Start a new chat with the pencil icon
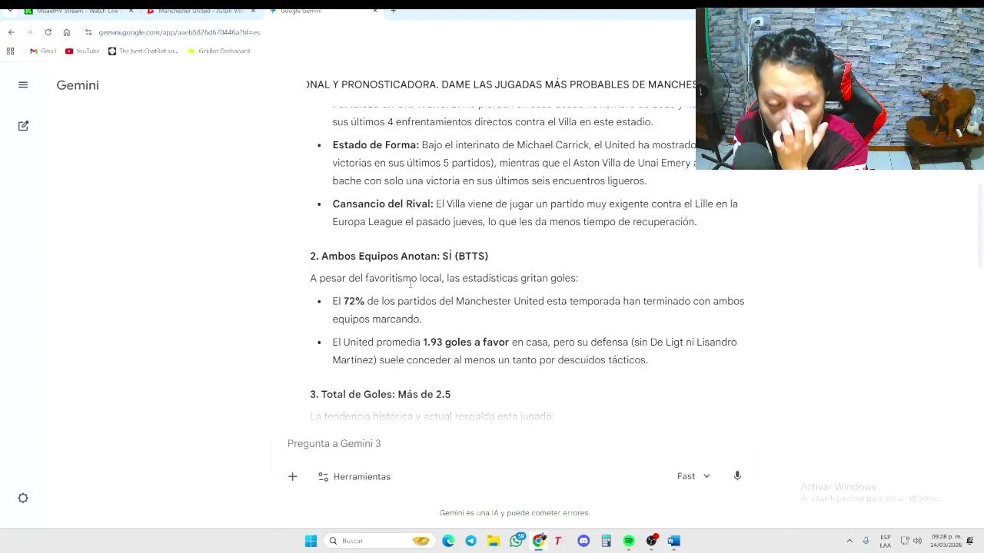The image size is (984, 553). [x=23, y=125]
